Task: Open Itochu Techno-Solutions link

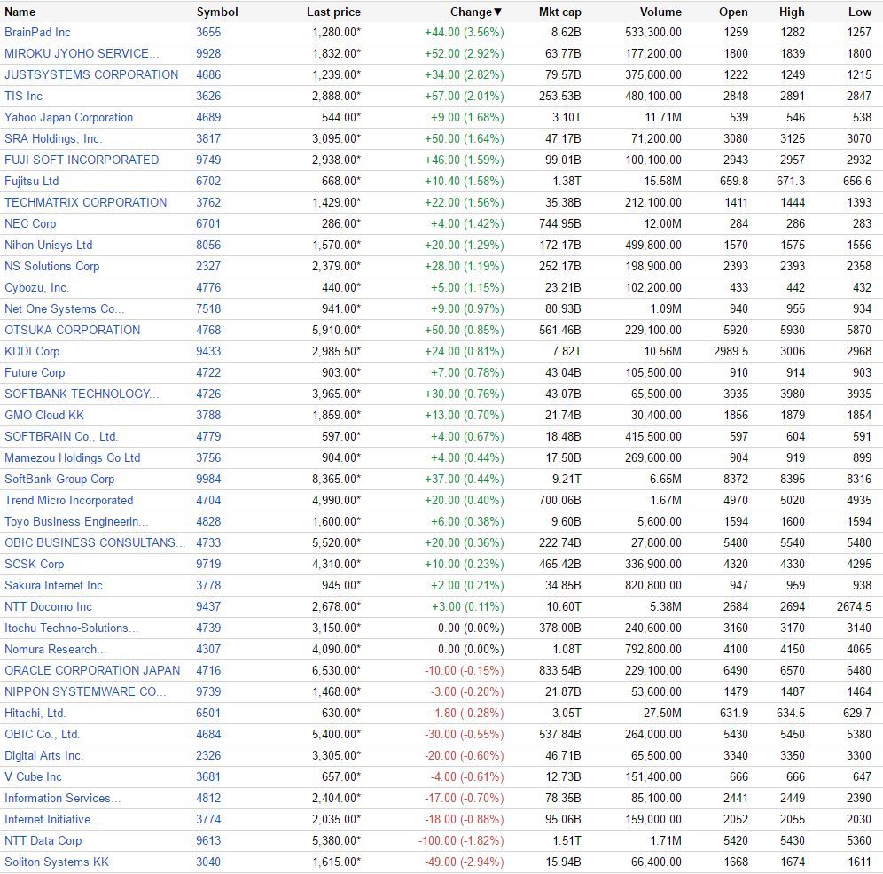Action: click(x=72, y=628)
